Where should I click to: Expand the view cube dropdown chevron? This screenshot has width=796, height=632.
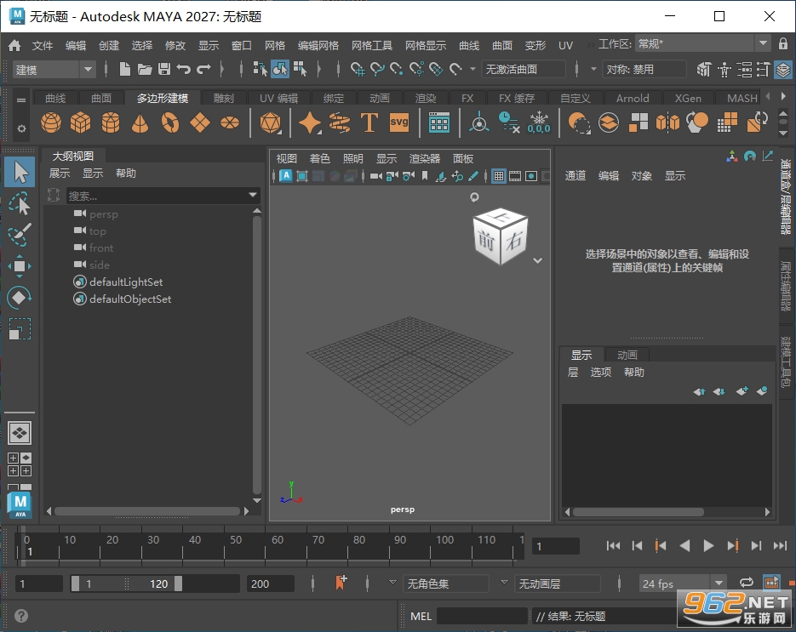pos(537,261)
